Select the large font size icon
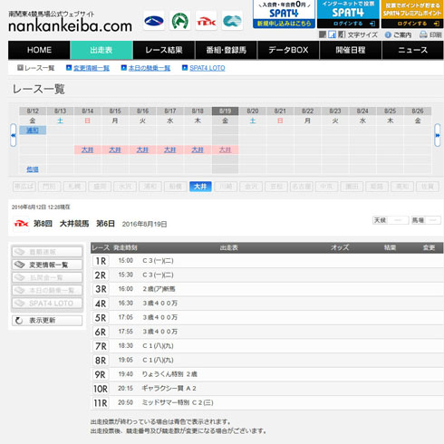444x444 pixels. point(342,34)
